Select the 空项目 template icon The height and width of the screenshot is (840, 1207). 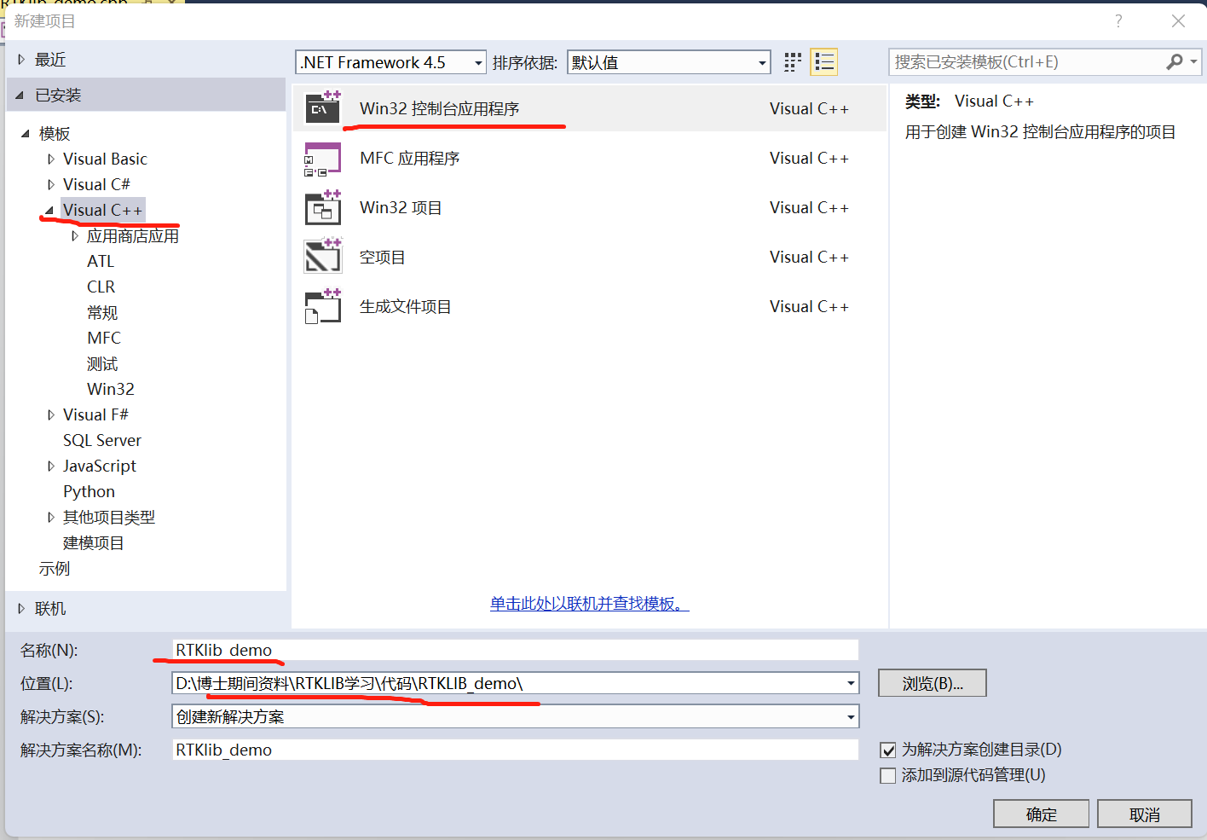pyautogui.click(x=324, y=257)
